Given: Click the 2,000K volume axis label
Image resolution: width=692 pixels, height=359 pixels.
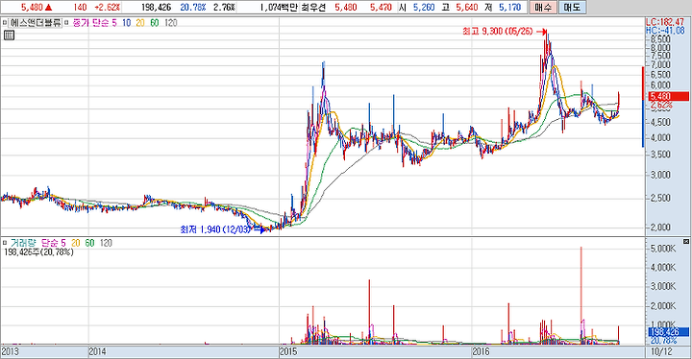Looking at the screenshot, I should point(663,306).
